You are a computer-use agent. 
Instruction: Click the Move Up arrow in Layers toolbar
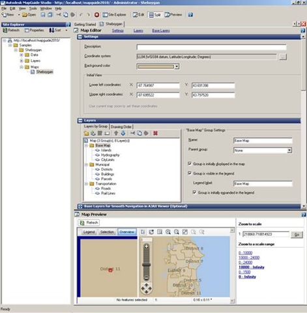pos(116,133)
